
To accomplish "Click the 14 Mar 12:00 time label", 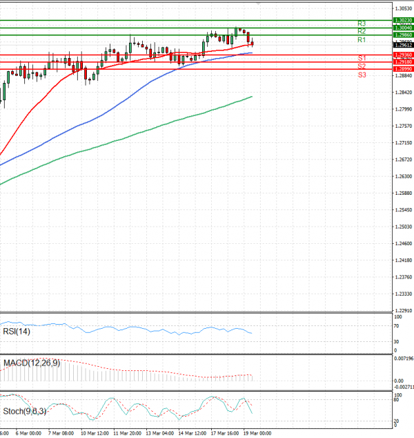I will (193, 433).
